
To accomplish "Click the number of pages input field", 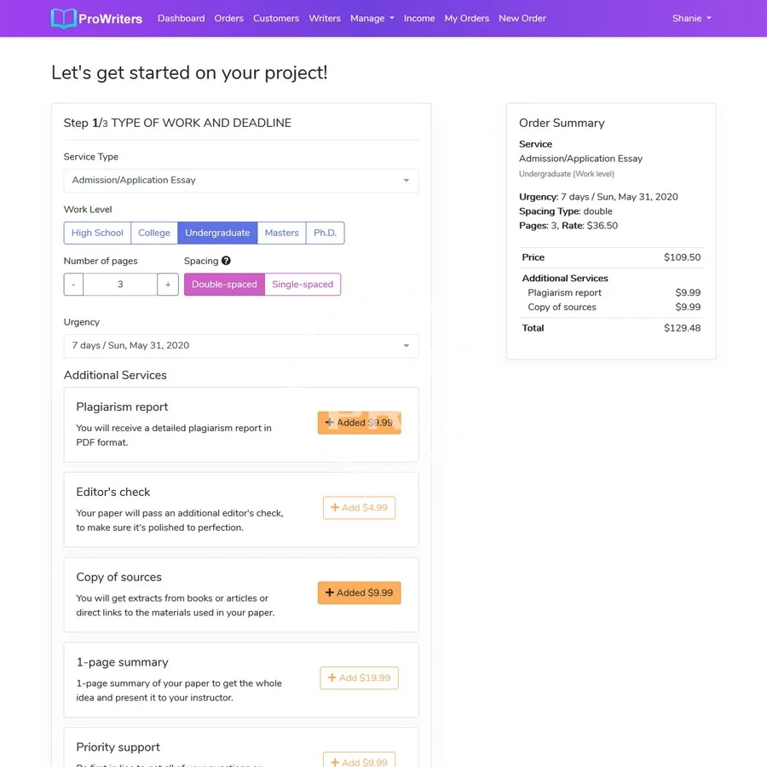I will (120, 285).
